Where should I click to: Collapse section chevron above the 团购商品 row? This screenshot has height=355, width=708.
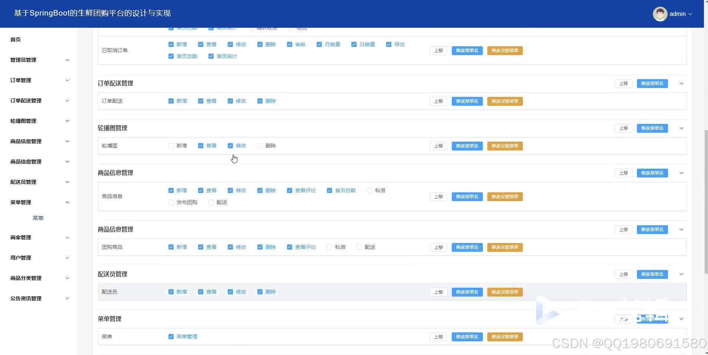681,230
